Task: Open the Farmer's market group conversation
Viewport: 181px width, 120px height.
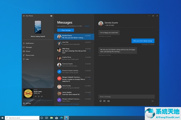Action: tap(74, 79)
